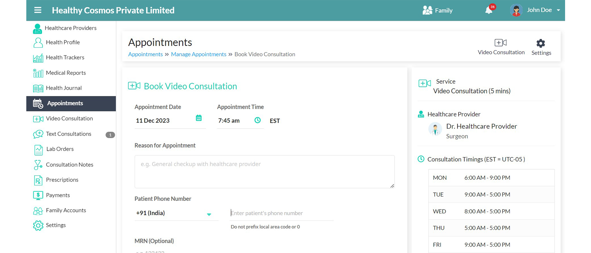Open the calendar date picker icon

point(199,118)
